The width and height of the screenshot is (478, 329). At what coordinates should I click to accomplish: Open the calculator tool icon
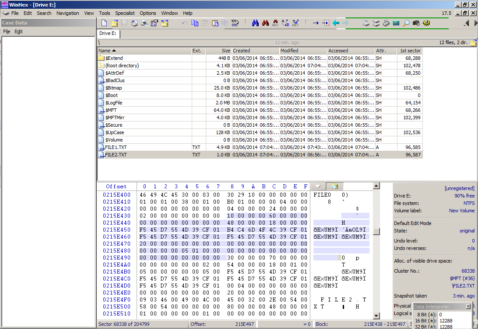396,23
